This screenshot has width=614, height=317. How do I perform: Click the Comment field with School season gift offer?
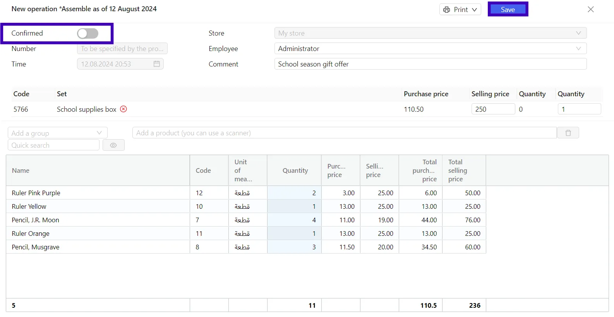[430, 64]
